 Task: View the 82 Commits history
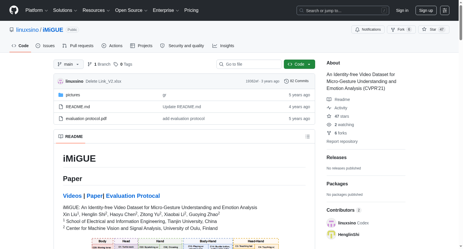pyautogui.click(x=296, y=81)
